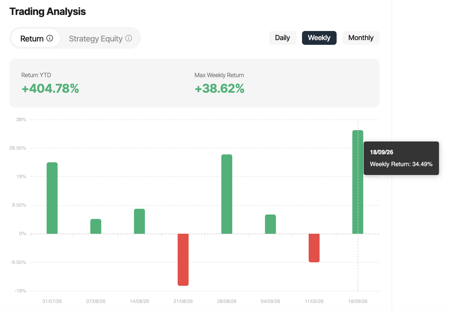Image resolution: width=449 pixels, height=311 pixels.
Task: Click the green bar for 04/09/26
Action: [x=270, y=224]
